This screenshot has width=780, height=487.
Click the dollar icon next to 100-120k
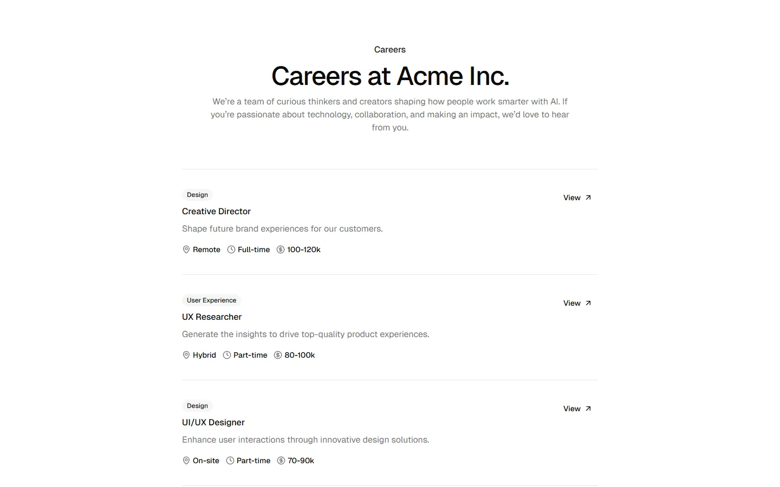pos(280,249)
